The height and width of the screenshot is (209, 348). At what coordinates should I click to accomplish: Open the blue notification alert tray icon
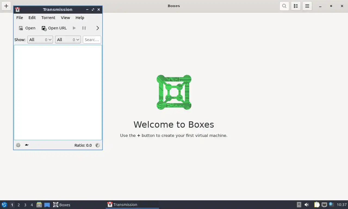click(331, 204)
